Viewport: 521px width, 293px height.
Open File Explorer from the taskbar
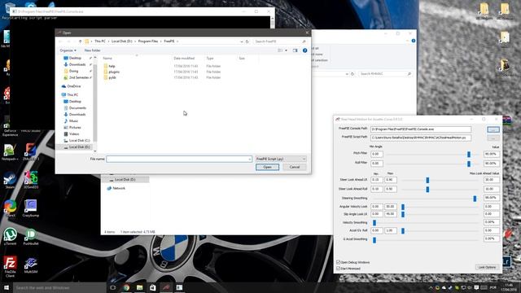(139, 287)
